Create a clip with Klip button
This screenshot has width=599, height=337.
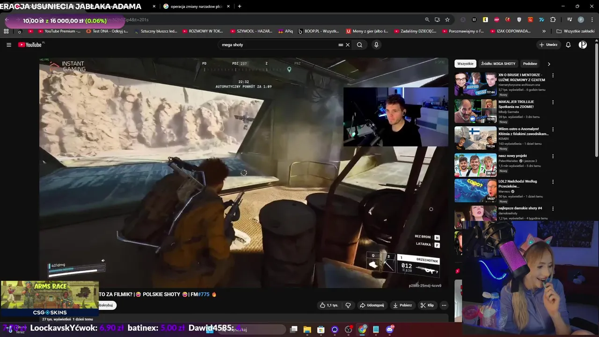[427, 305]
